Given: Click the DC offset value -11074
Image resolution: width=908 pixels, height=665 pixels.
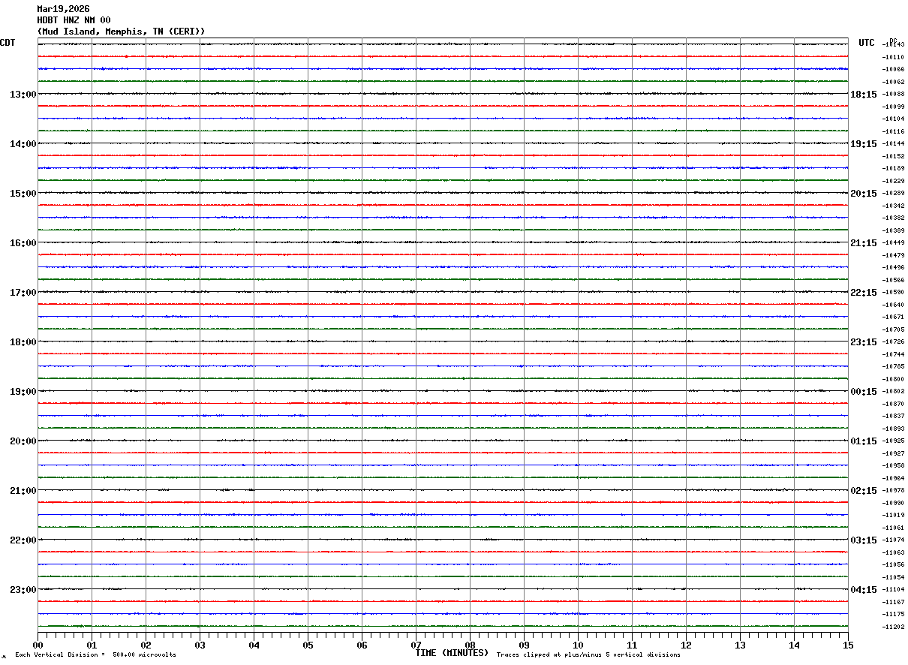Looking at the screenshot, I should click(894, 540).
